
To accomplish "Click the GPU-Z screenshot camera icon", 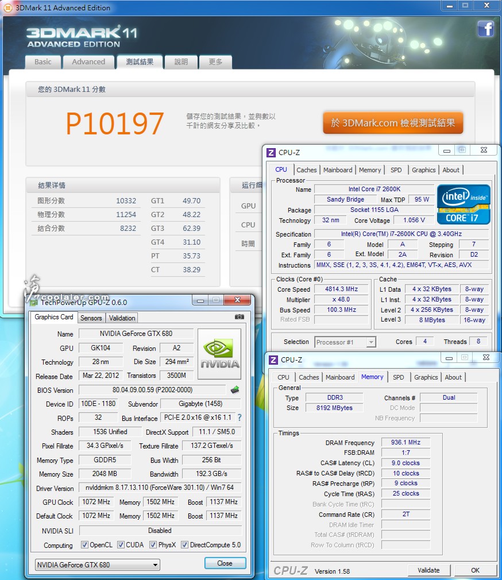I will pos(240,317).
